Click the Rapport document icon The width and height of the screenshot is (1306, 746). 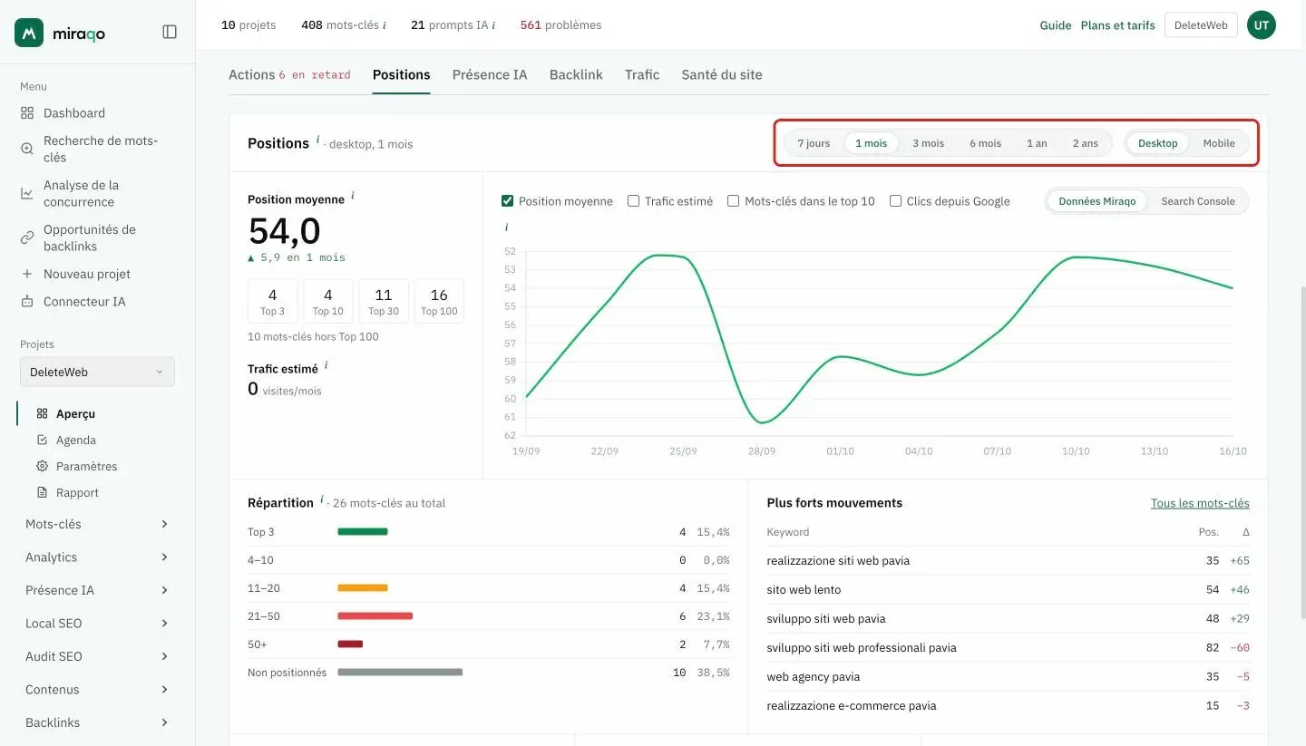42,492
